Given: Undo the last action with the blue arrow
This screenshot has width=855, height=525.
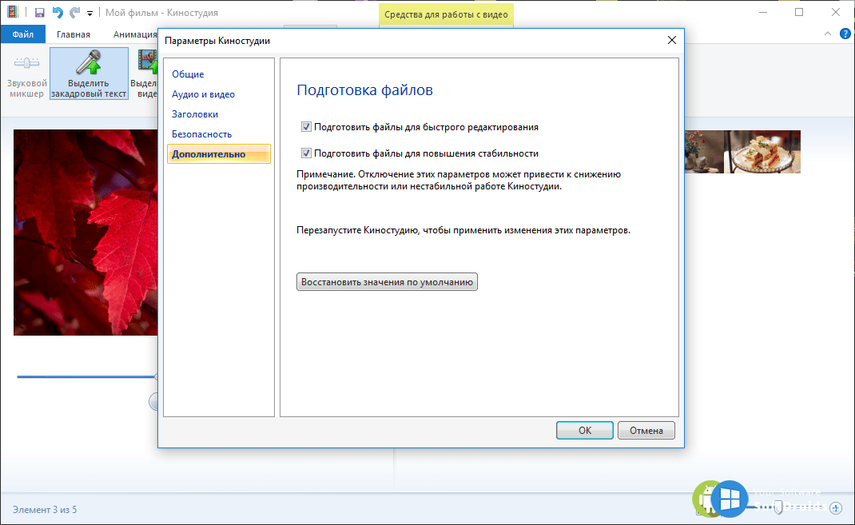Looking at the screenshot, I should (x=58, y=13).
